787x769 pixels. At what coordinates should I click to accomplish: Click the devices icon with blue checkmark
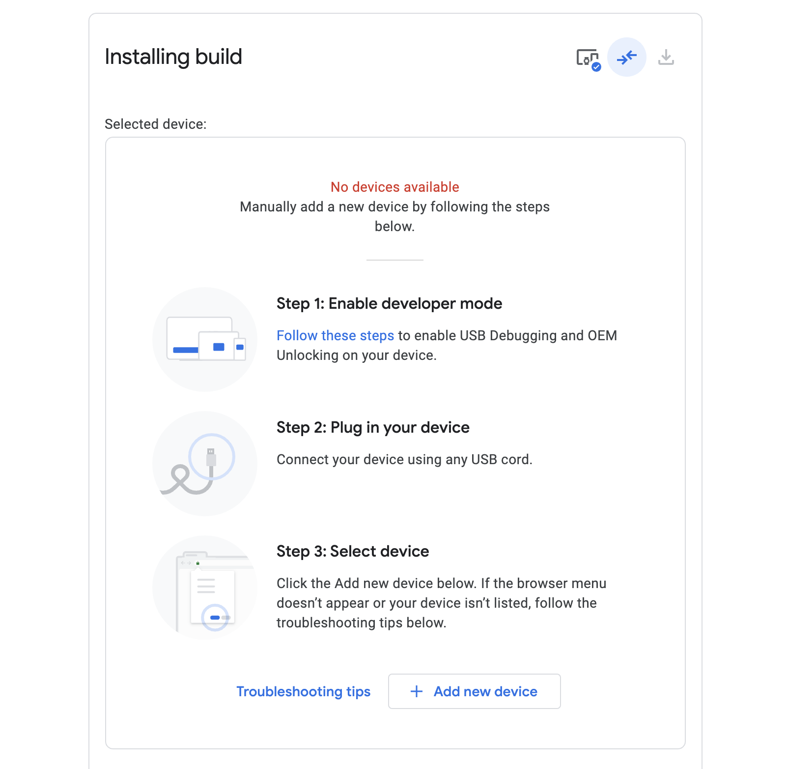(x=588, y=59)
